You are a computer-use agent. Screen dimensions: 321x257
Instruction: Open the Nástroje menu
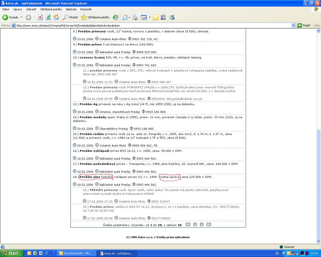pyautogui.click(x=71, y=9)
